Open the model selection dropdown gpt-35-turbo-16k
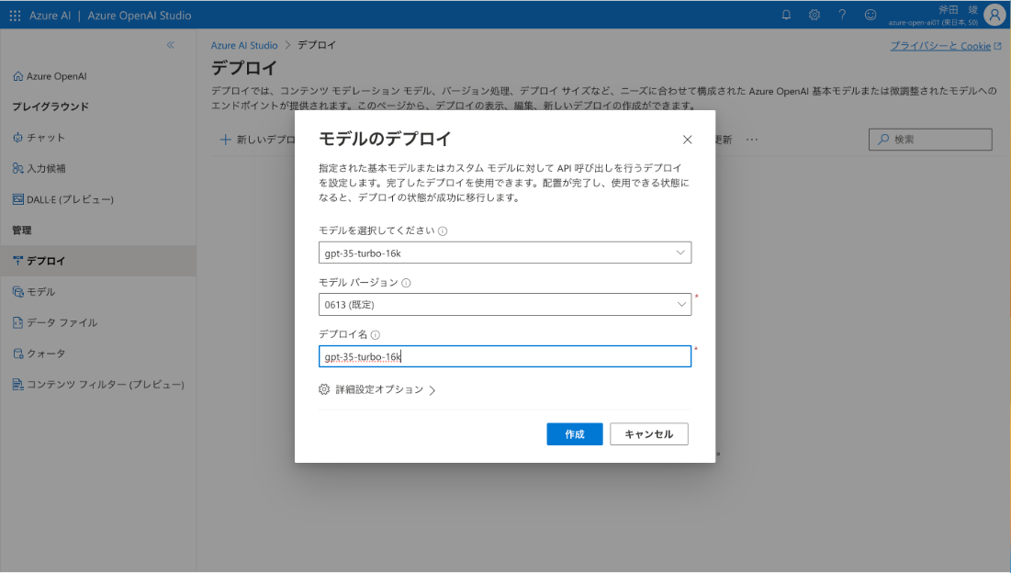The height and width of the screenshot is (573, 1011). tap(505, 253)
